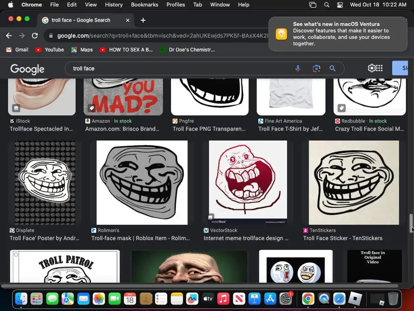Open Apple TV from the dock
The image size is (414, 311).
pyautogui.click(x=208, y=299)
